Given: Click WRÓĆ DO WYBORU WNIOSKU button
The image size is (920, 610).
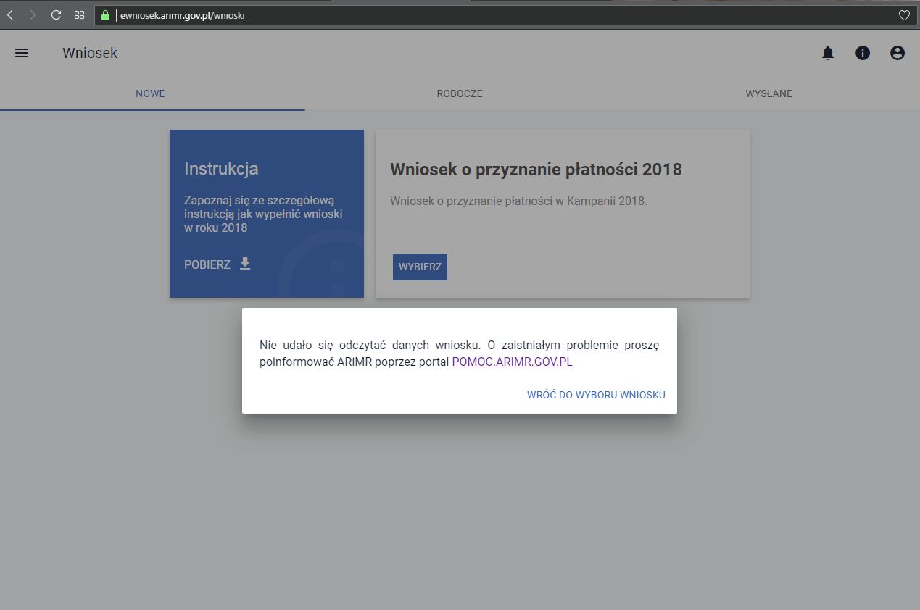Looking at the screenshot, I should coord(596,395).
